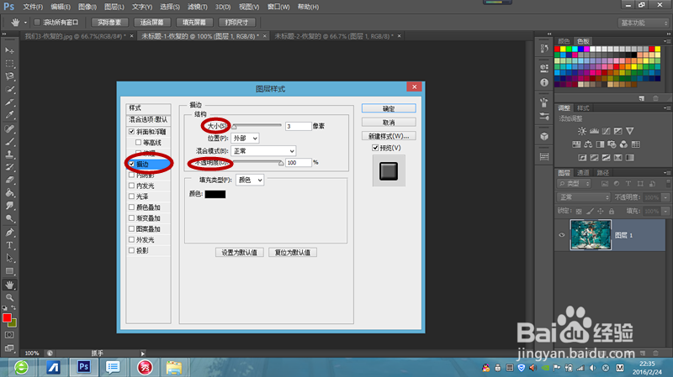This screenshot has height=377, width=673.
Task: Open the Info panel icon
Action: click(544, 82)
